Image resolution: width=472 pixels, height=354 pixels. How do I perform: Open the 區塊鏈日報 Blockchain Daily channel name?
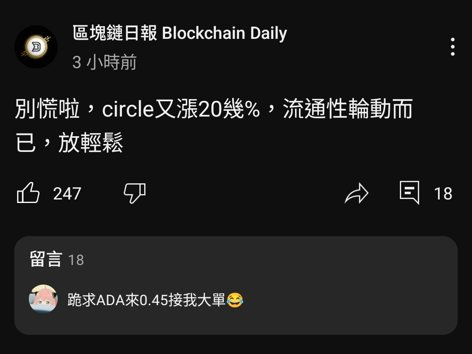(180, 33)
